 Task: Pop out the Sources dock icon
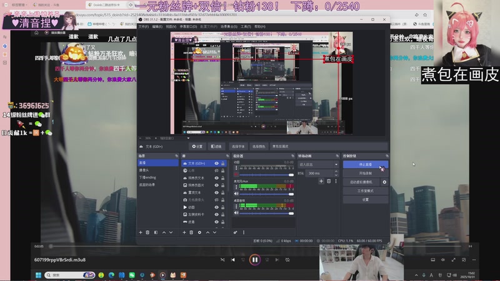point(227,156)
